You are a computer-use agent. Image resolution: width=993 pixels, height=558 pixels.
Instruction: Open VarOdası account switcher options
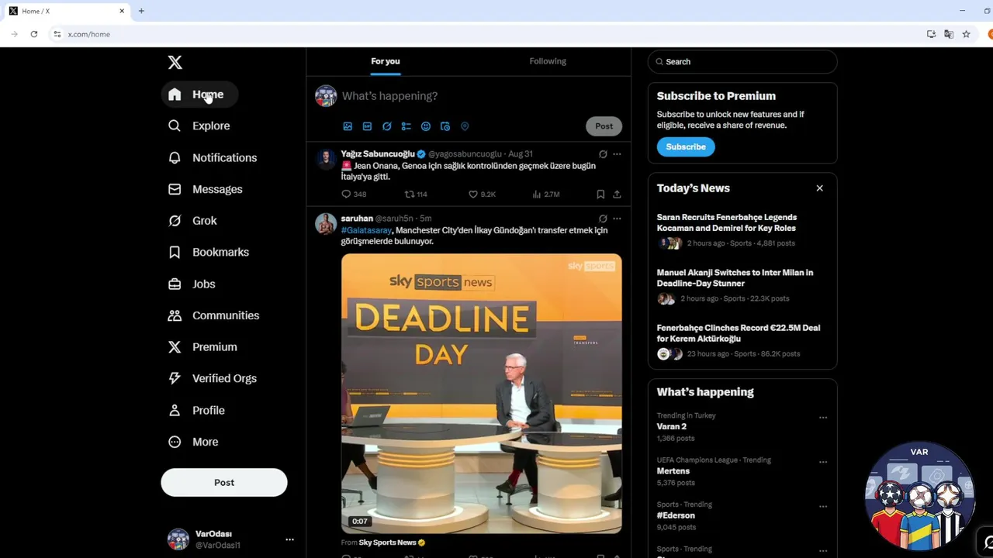coord(289,539)
